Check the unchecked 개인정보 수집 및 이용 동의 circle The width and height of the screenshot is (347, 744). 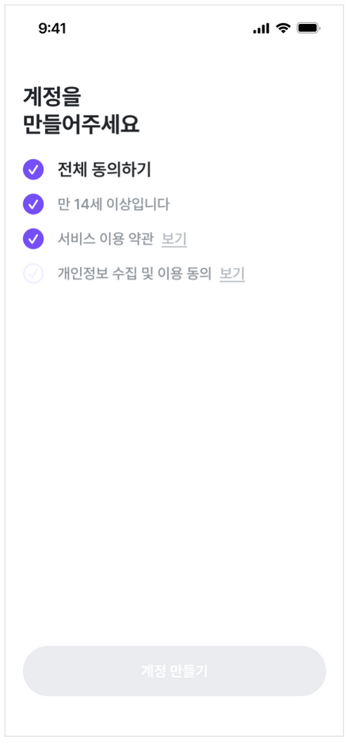33,274
